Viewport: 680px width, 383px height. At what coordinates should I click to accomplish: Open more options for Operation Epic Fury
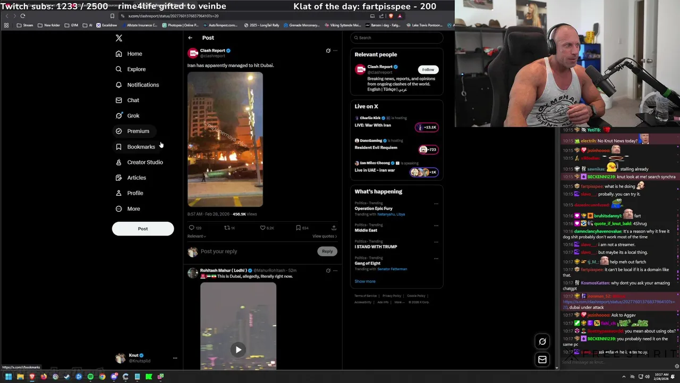[436, 203]
